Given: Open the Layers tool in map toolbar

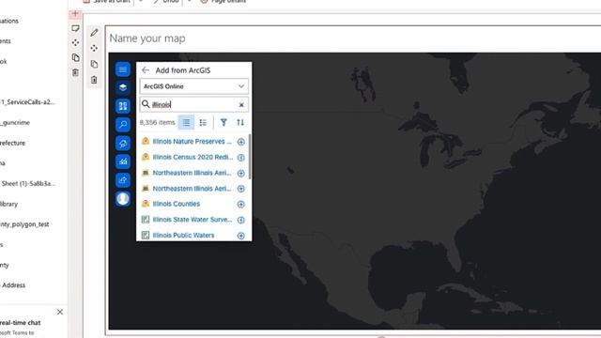Looking at the screenshot, I should [123, 87].
